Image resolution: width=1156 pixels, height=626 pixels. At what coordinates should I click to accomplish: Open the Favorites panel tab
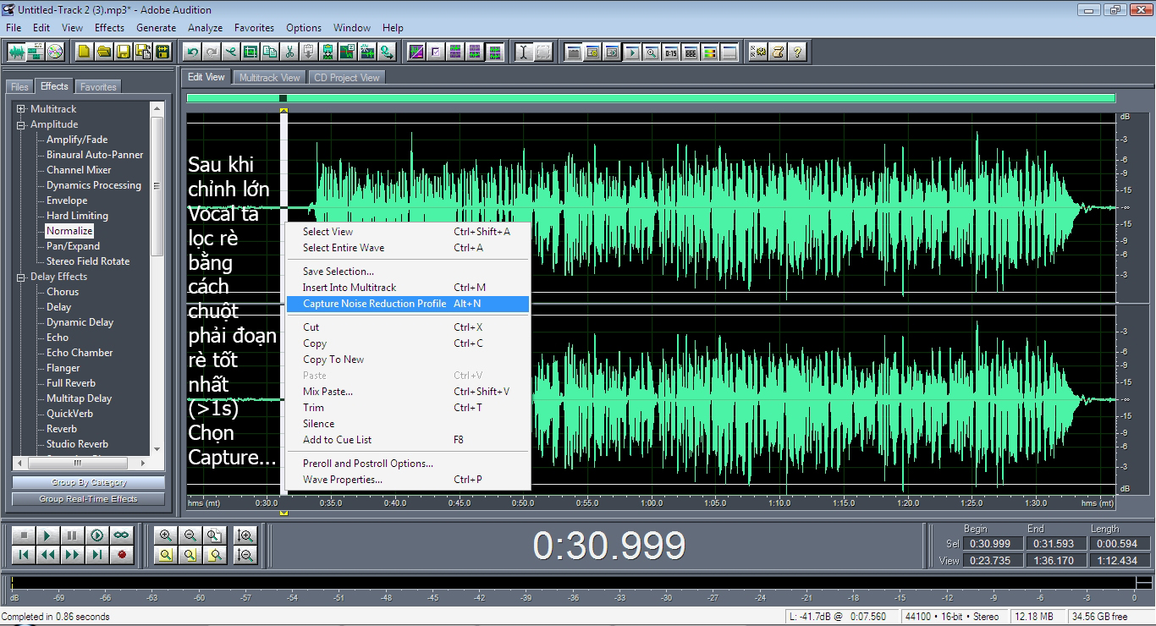98,86
